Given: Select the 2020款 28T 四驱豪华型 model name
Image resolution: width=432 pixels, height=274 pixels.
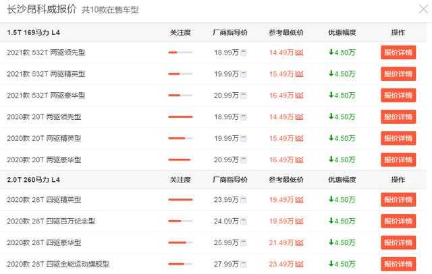Looking at the screenshot, I should pyautogui.click(x=45, y=243).
